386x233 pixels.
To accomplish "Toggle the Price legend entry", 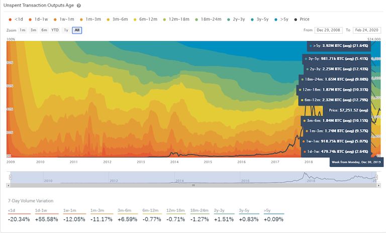I will point(302,19).
